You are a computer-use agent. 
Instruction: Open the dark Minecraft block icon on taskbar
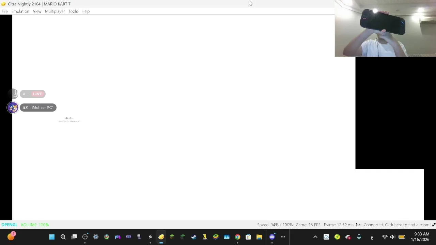[x=183, y=237]
